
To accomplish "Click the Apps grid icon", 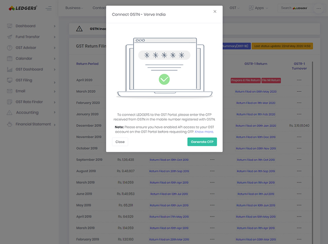I will click(x=251, y=8).
